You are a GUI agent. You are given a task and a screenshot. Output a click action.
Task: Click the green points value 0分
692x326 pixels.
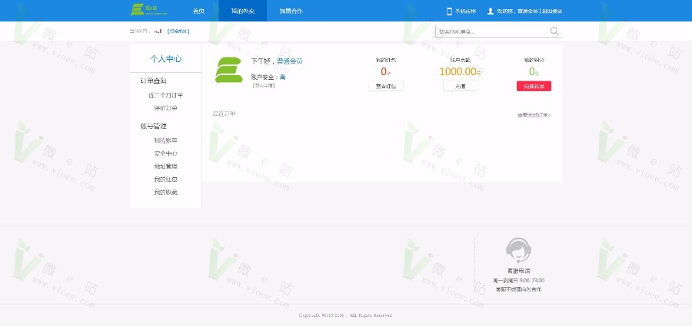[x=534, y=72]
